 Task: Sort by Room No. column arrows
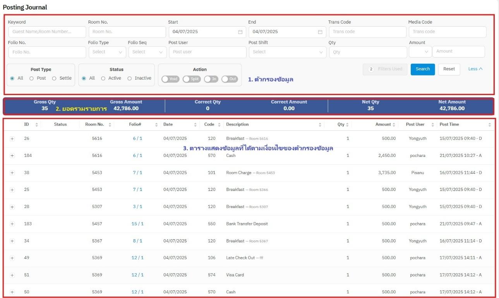(110, 124)
